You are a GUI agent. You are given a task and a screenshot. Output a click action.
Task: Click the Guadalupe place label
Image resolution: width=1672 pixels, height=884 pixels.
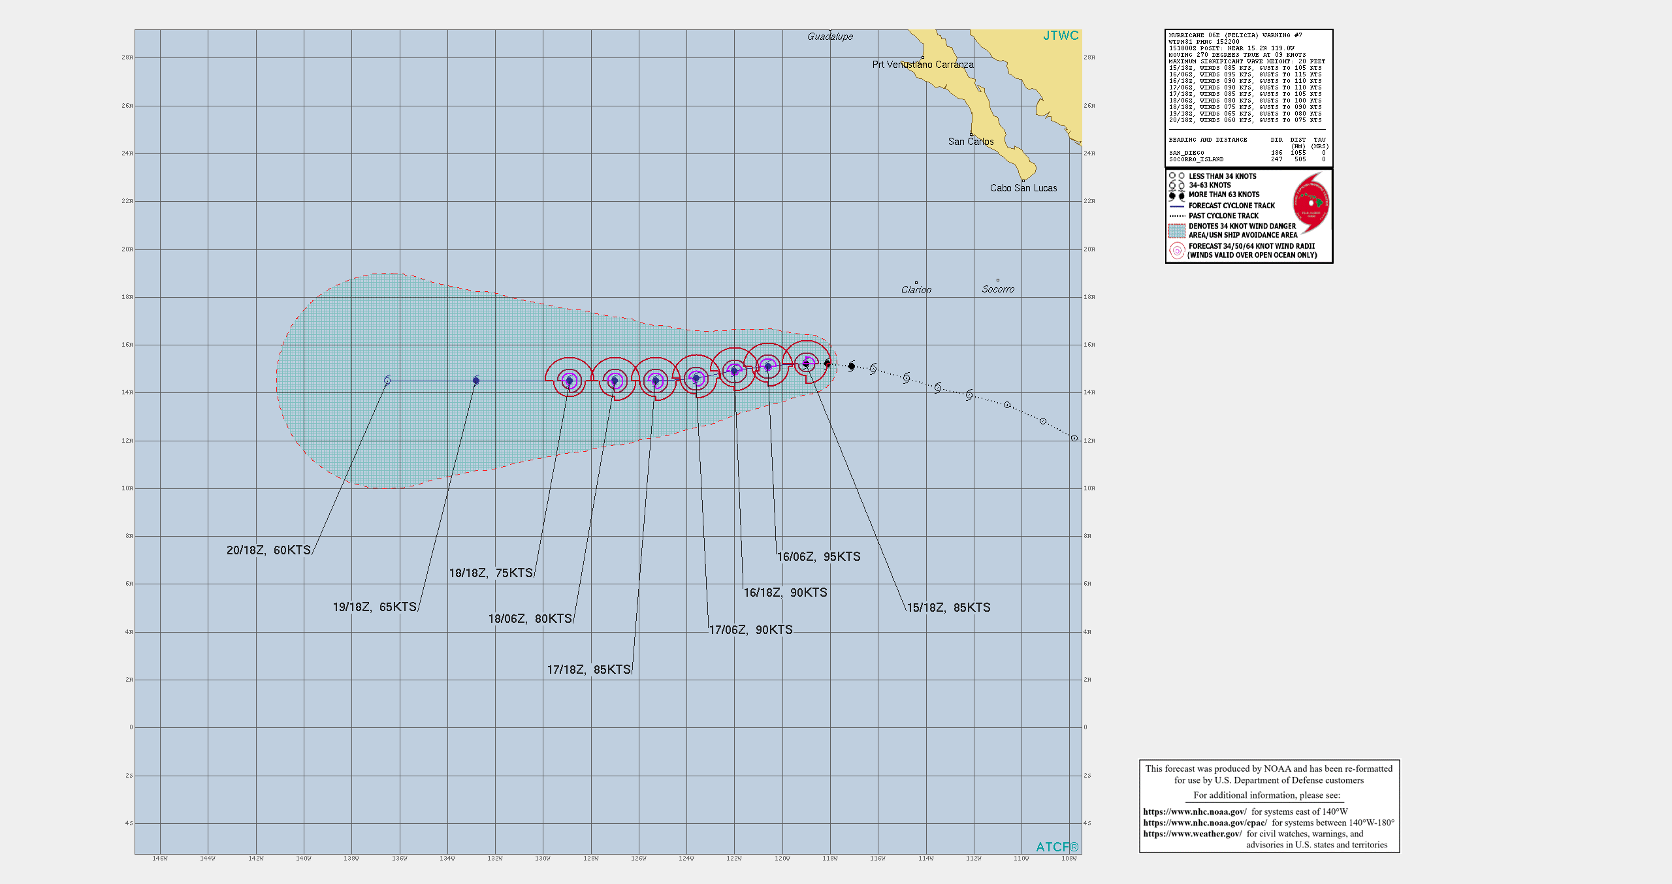830,37
